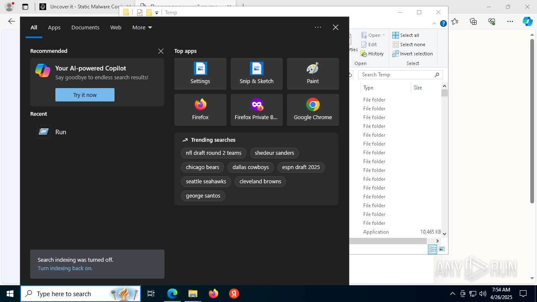Image resolution: width=537 pixels, height=302 pixels.
Task: Open File Explorer from taskbar
Action: pyautogui.click(x=193, y=294)
